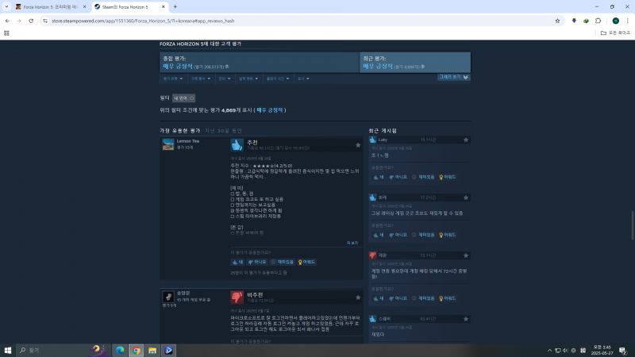
Task: Mark the 73.1시간 post as 재미있음
Action: pyautogui.click(x=423, y=298)
